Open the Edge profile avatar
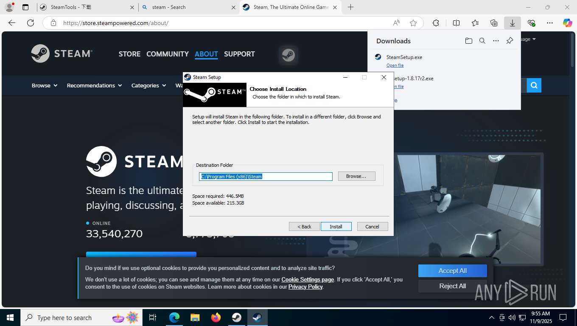Viewport: 577px width, 326px height. pos(9,7)
